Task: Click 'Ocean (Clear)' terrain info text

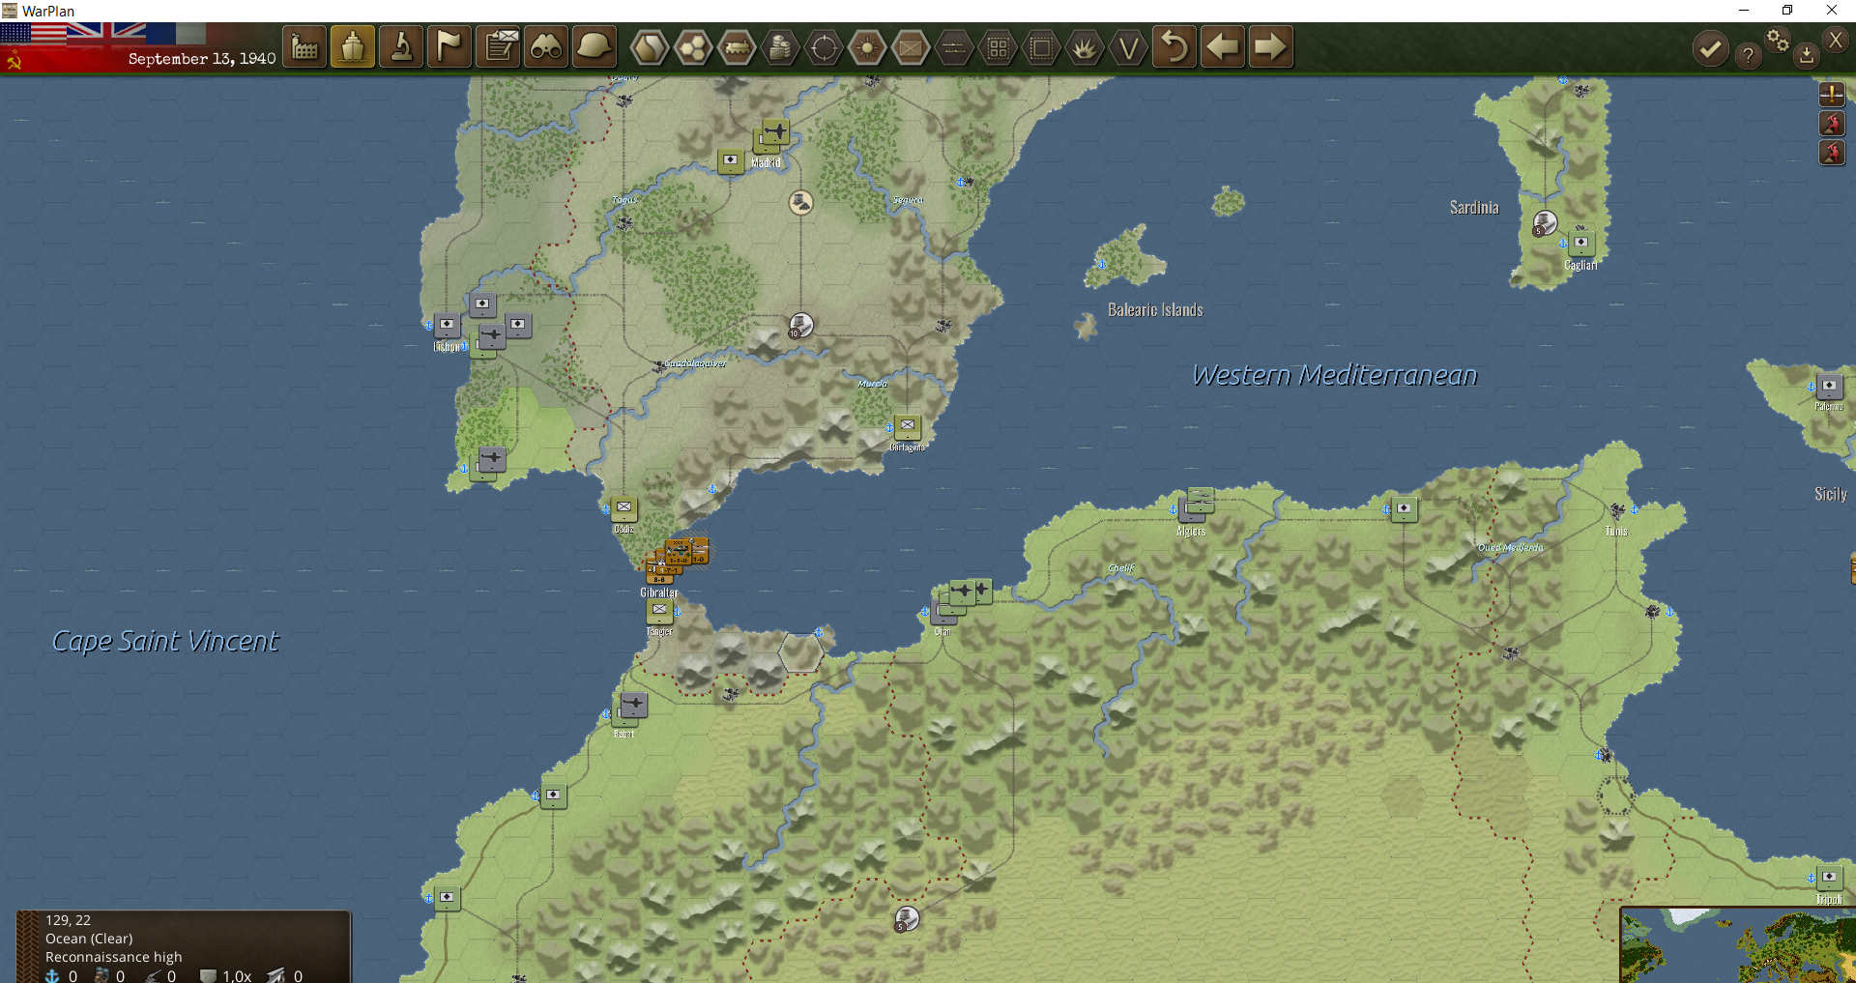Action: (89, 939)
